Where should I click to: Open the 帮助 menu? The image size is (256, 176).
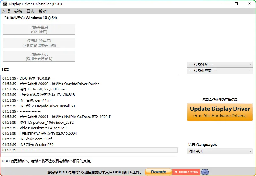pos(42,11)
